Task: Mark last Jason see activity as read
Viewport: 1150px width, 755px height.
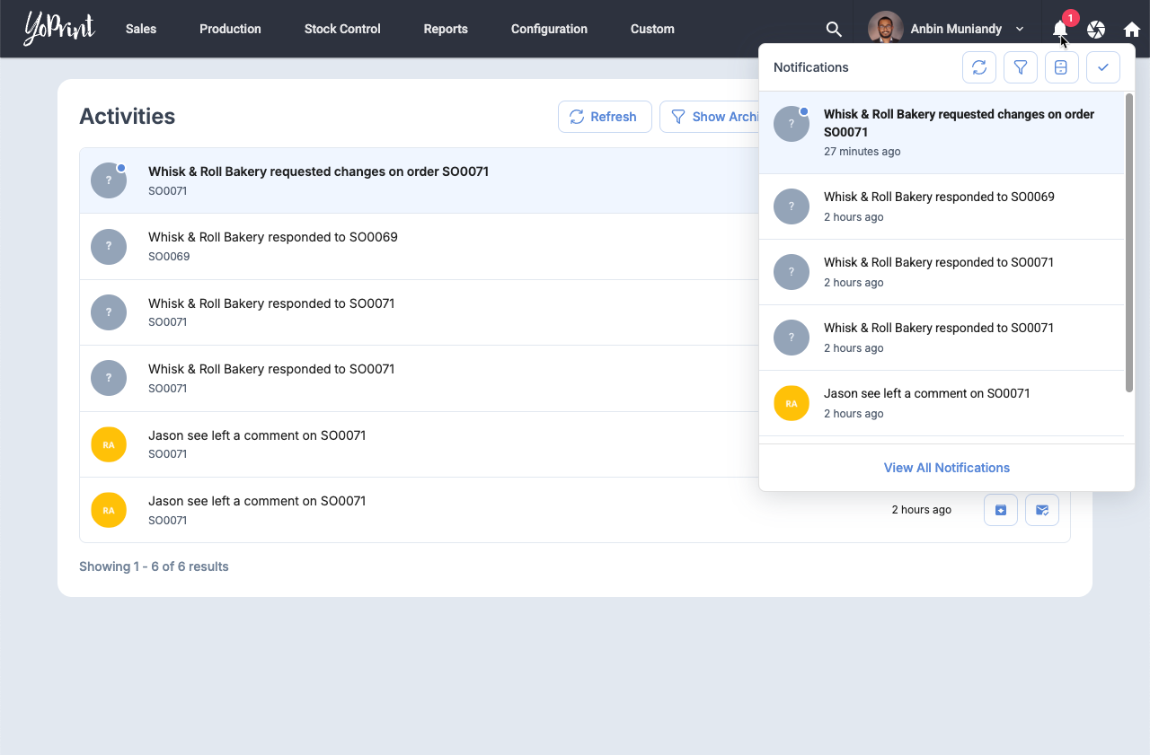Action: [x=1042, y=510]
